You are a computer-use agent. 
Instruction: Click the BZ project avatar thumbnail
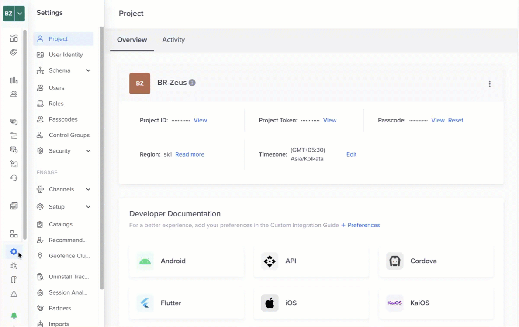click(x=140, y=83)
